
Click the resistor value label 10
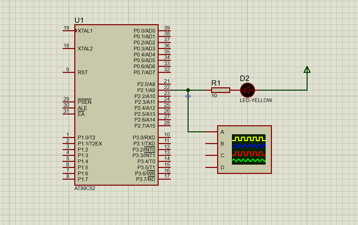coord(214,95)
